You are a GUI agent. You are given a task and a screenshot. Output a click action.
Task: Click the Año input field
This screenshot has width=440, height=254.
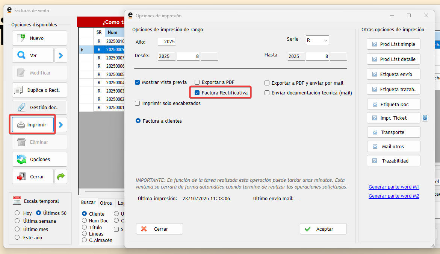tap(167, 42)
